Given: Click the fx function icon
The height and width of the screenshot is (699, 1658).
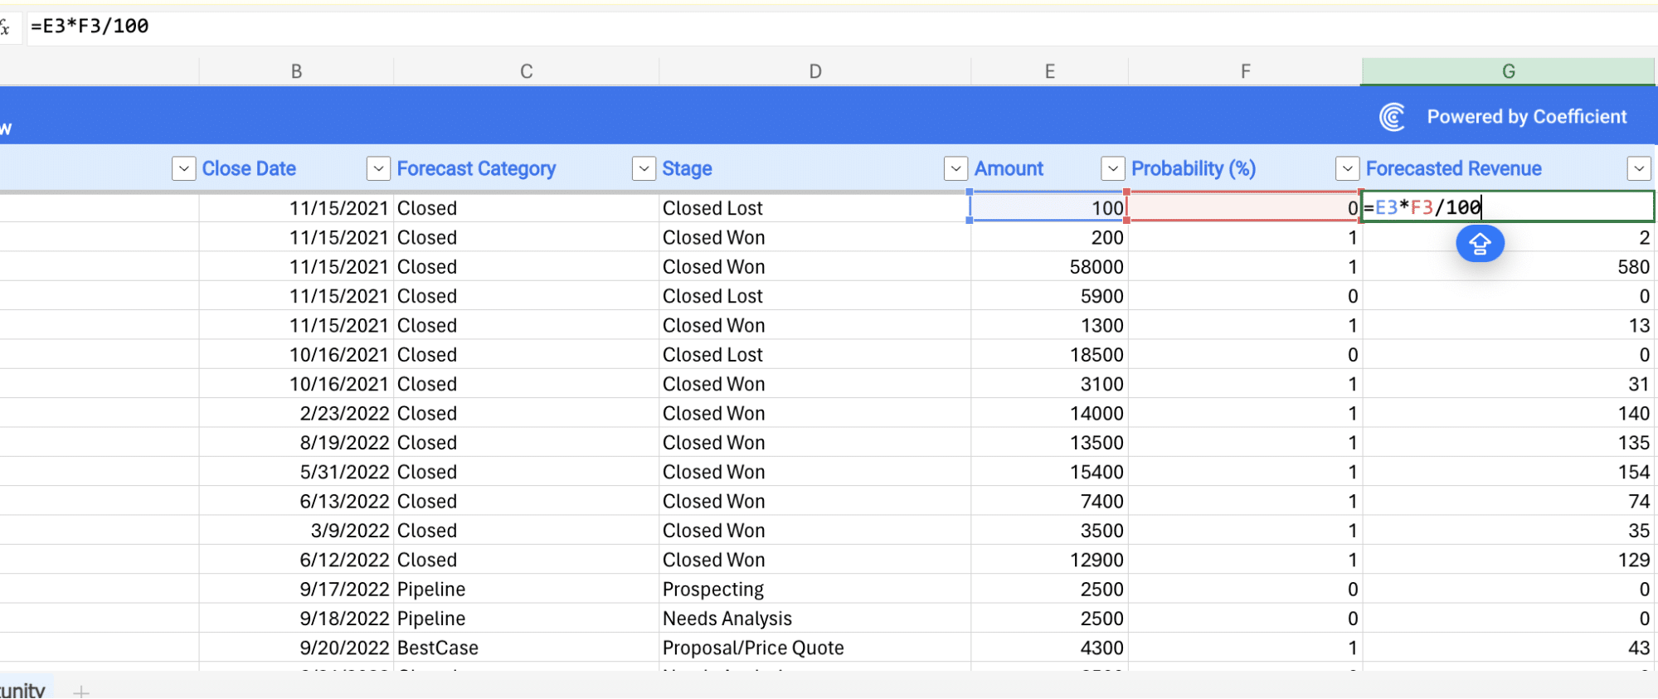Looking at the screenshot, I should (x=5, y=27).
